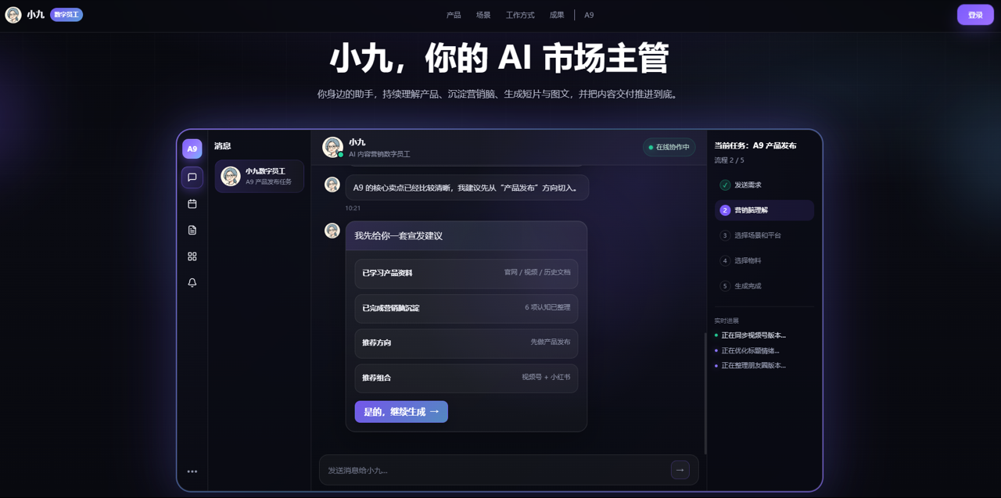This screenshot has height=498, width=1001.
Task: Open the calendar sidebar icon
Action: pos(192,204)
